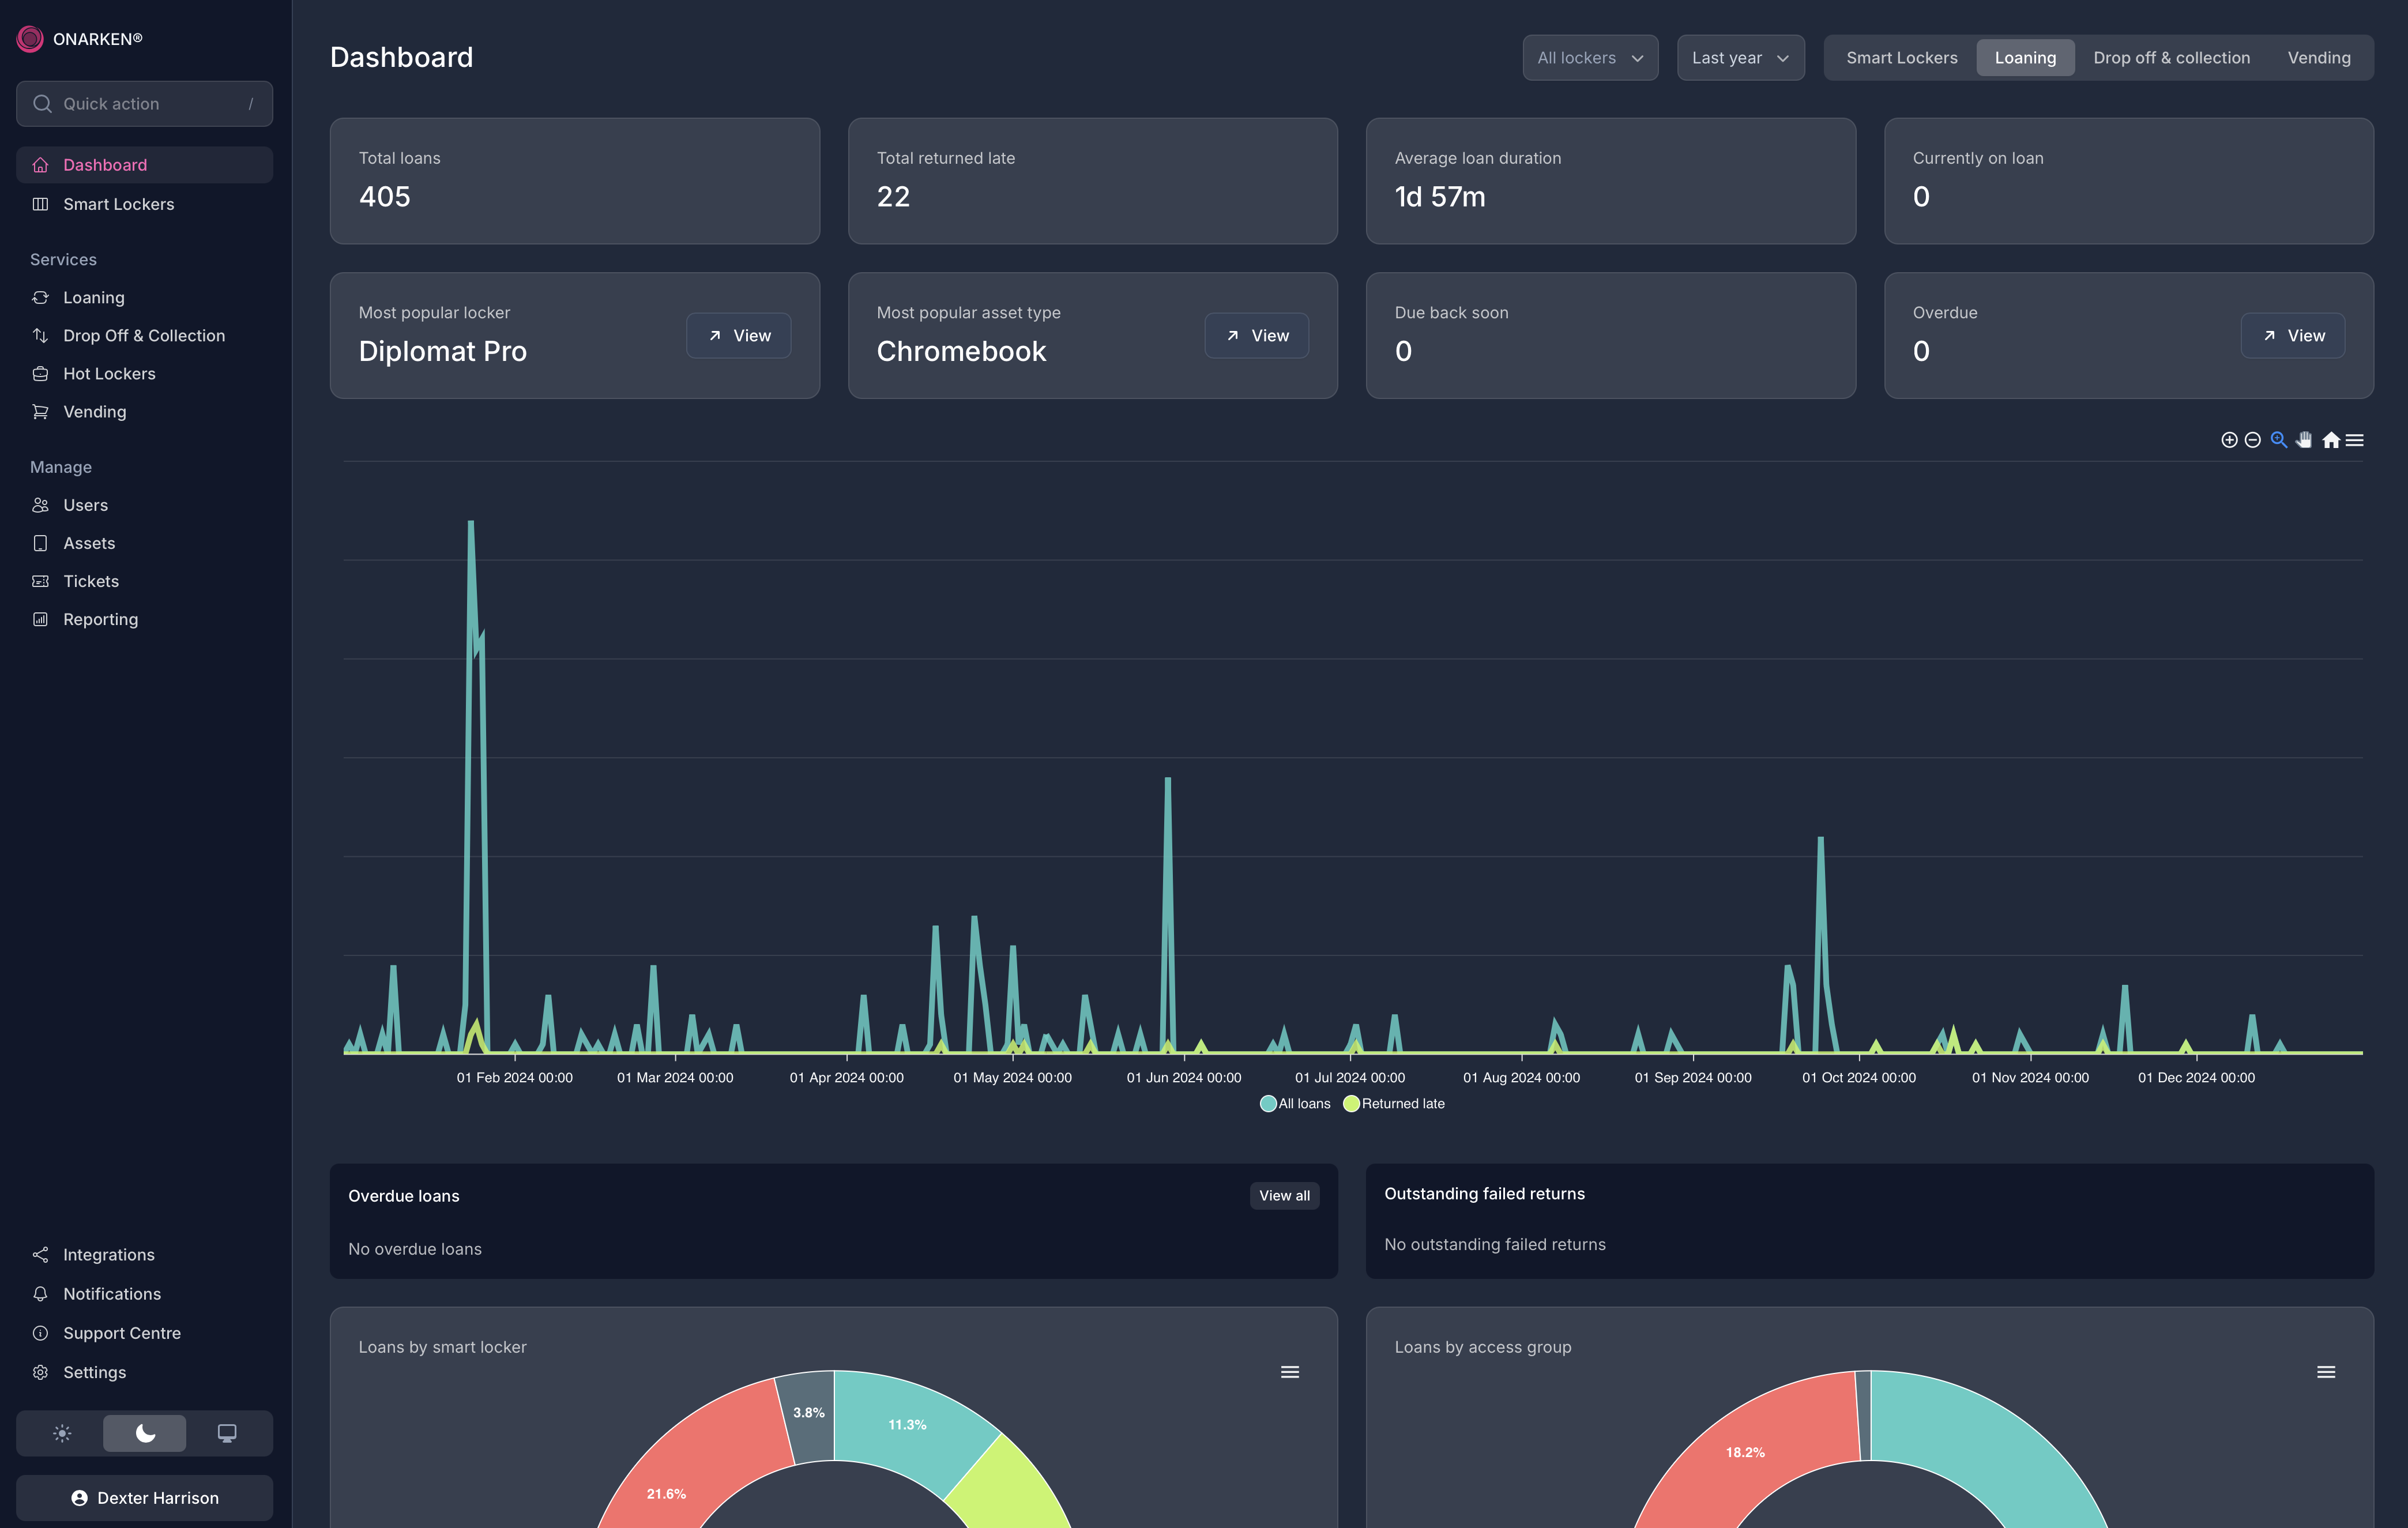Select the Smart Lockers tab

tap(1902, 58)
